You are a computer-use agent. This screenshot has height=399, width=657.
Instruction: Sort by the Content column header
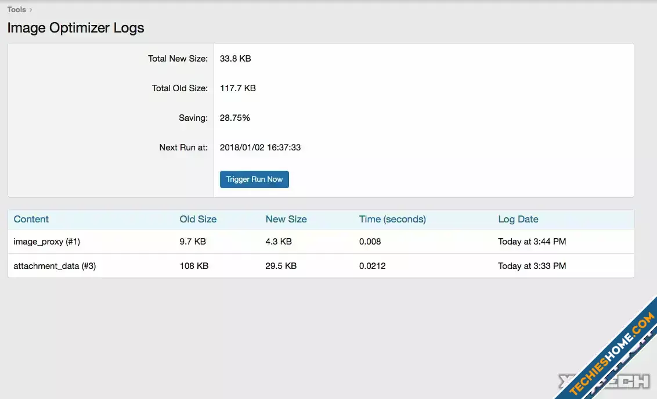click(31, 219)
